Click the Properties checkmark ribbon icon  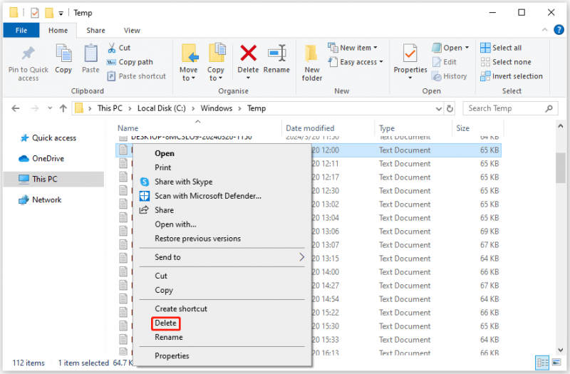tap(410, 54)
